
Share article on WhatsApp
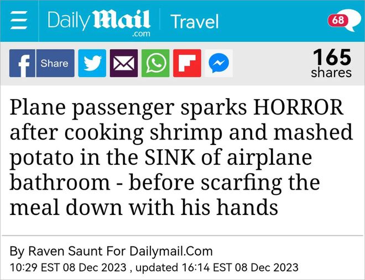[155, 63]
